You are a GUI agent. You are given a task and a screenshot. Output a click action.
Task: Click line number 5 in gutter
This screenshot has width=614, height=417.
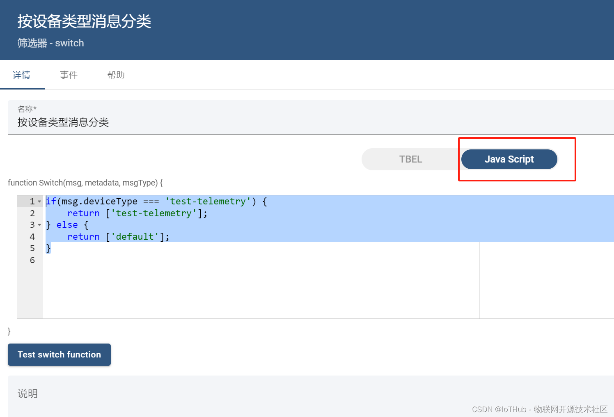click(32, 248)
